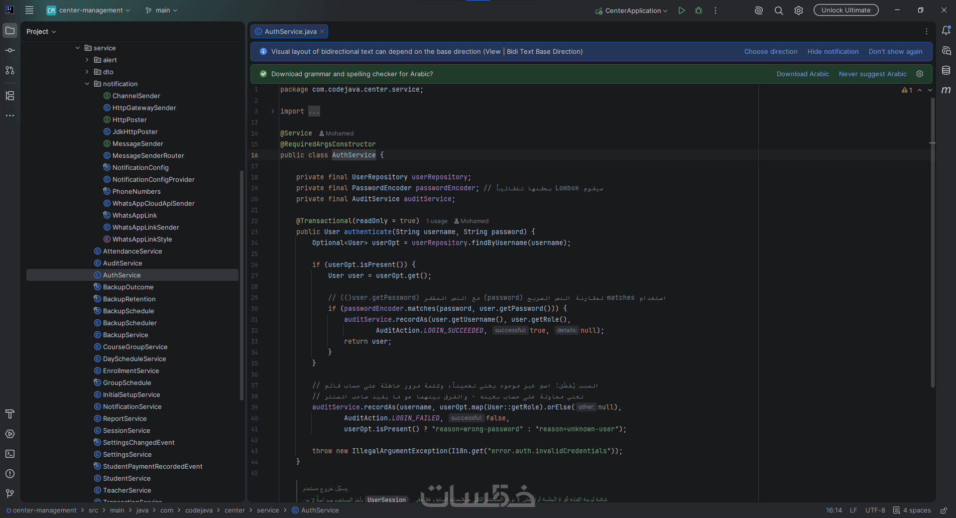Open the Pull Requests tool window

[10, 70]
